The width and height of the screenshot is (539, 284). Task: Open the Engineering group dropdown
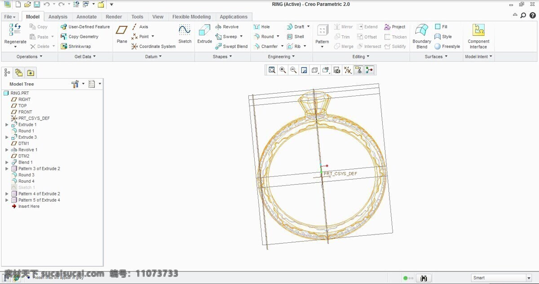(282, 57)
